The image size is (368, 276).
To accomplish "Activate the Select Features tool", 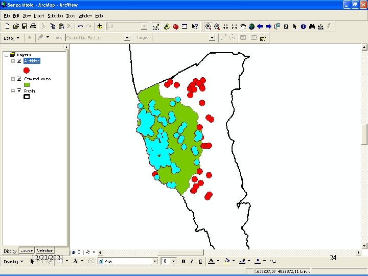I will click(x=278, y=26).
